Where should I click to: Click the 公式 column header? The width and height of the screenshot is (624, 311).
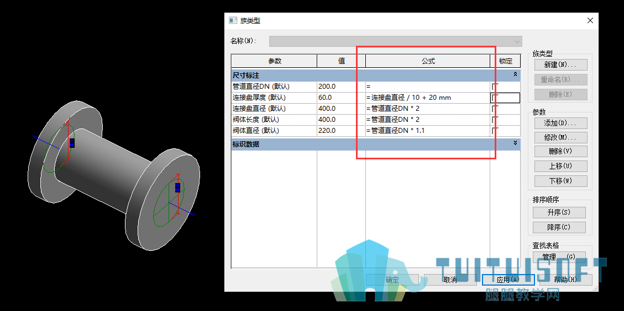(428, 61)
